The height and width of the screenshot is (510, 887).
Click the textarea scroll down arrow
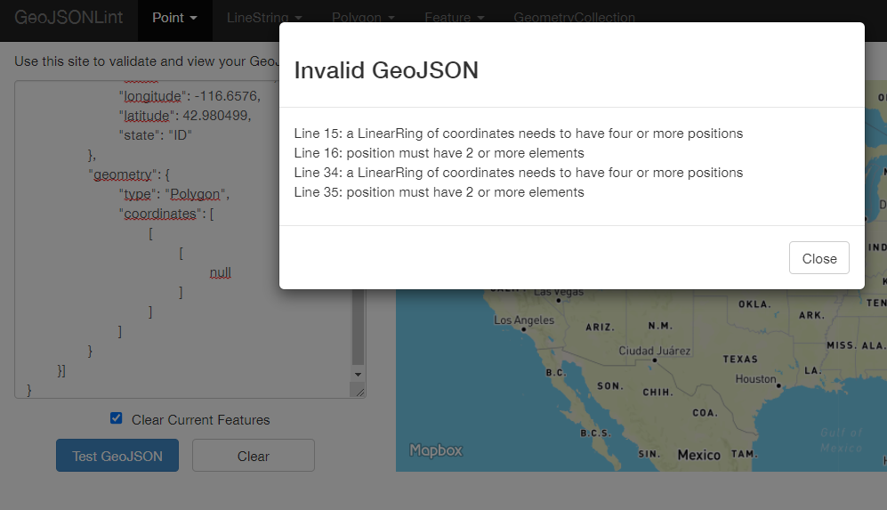pos(358,374)
